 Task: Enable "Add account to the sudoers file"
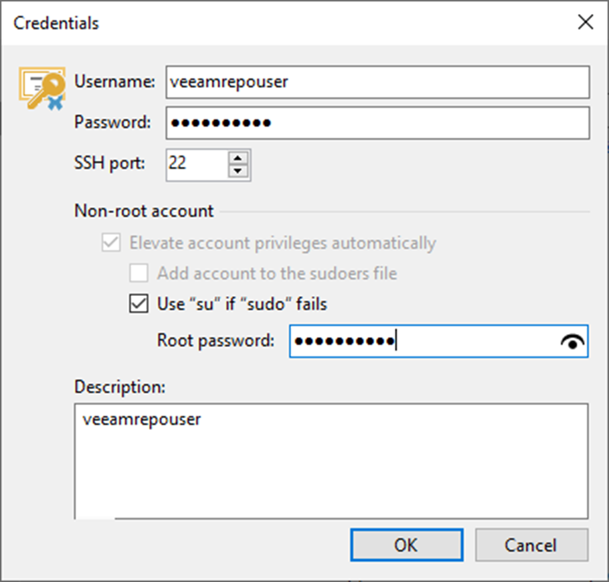pyautogui.click(x=139, y=273)
